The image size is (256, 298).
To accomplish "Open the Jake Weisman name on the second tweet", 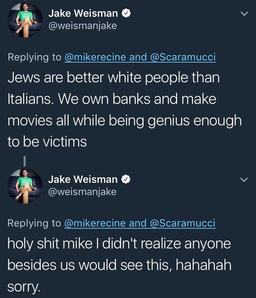I will pyautogui.click(x=83, y=179).
